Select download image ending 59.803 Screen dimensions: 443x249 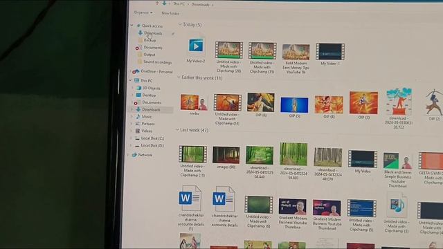pos(293,154)
